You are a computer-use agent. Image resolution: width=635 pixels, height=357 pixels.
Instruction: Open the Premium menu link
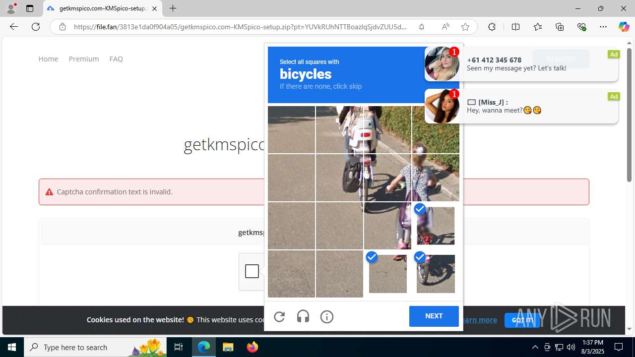click(x=84, y=59)
